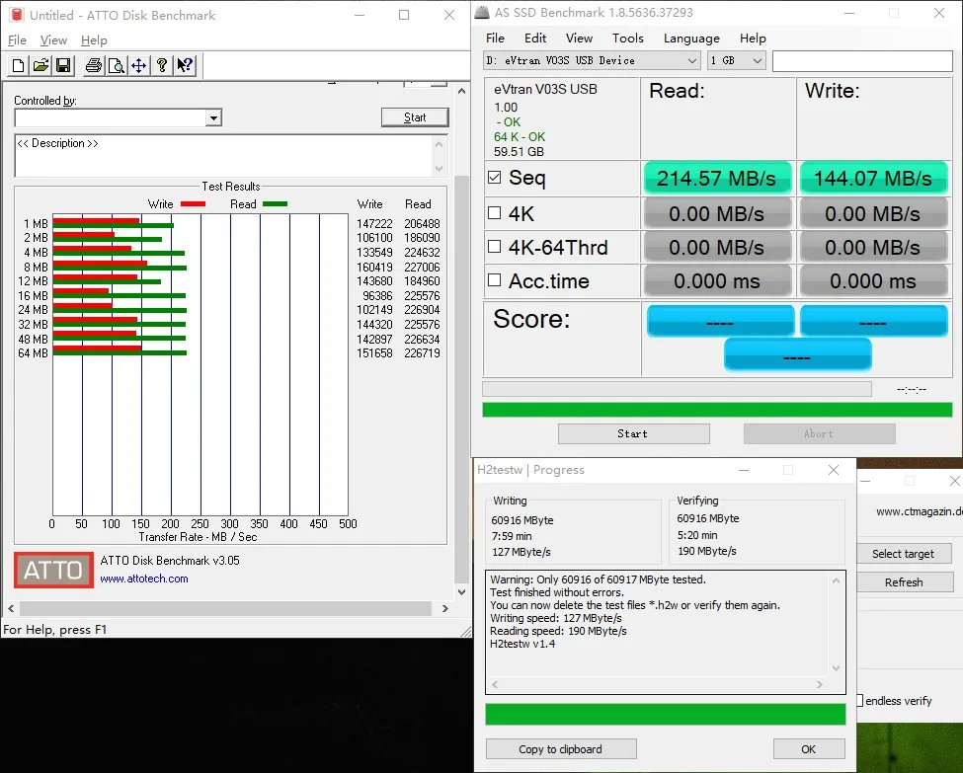
Task: Click the New file icon in ATTO toolbar
Action: pyautogui.click(x=18, y=66)
